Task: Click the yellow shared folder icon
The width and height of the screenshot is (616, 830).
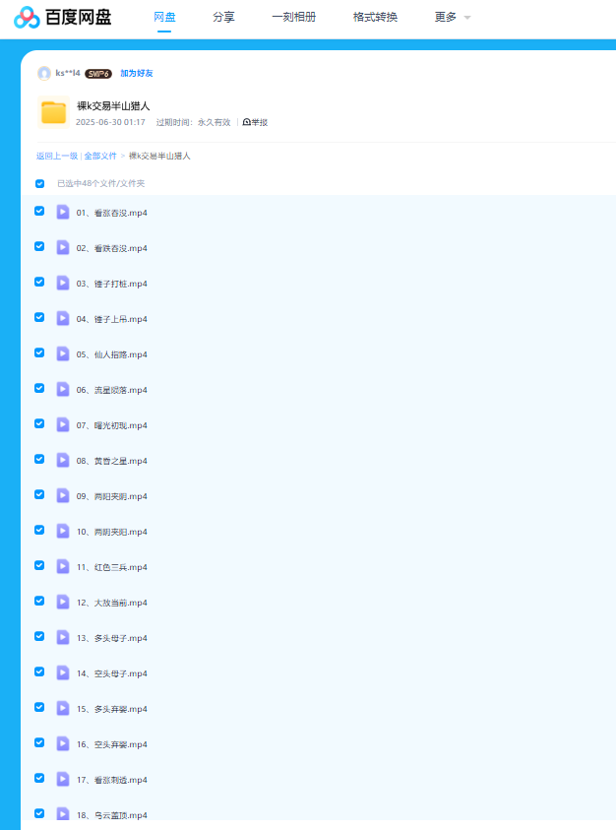Action: tap(53, 113)
